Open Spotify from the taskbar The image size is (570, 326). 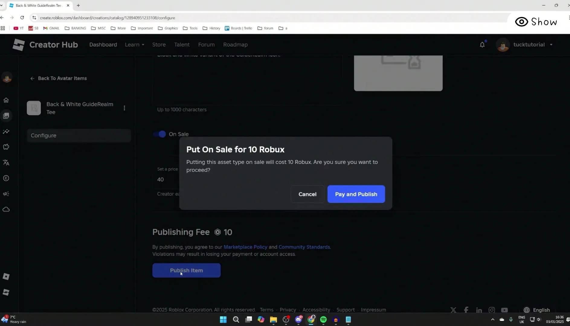click(x=323, y=319)
